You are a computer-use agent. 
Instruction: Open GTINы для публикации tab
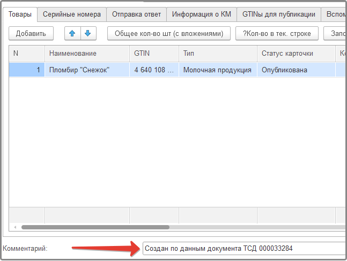(278, 14)
